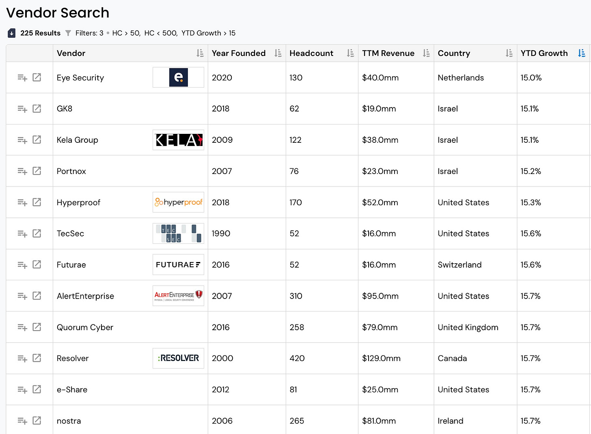Add GK8 to list

pyautogui.click(x=22, y=109)
